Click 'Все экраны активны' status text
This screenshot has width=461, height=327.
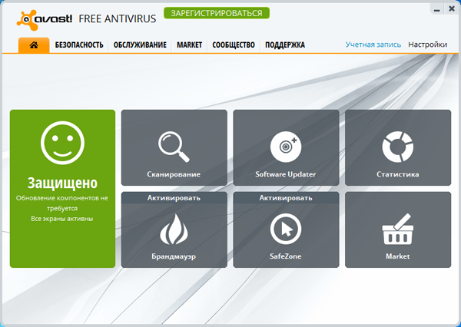pos(62,219)
